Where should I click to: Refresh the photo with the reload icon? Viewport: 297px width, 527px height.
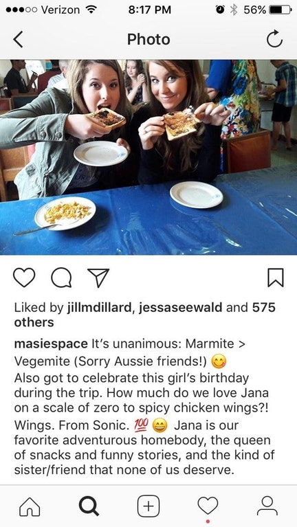[x=274, y=39]
